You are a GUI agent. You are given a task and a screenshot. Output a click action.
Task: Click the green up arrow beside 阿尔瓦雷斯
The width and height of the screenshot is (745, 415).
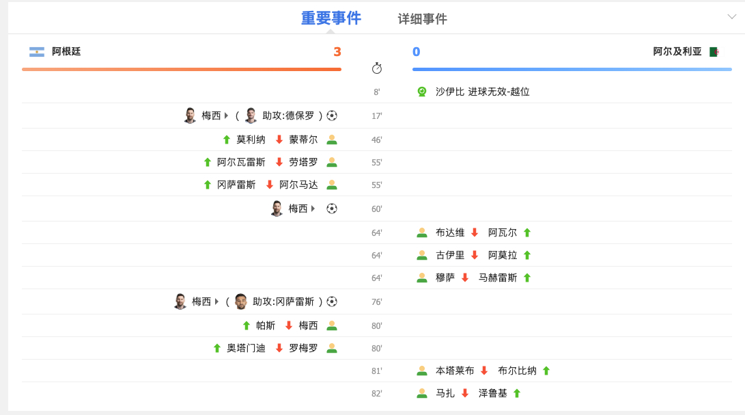point(207,162)
